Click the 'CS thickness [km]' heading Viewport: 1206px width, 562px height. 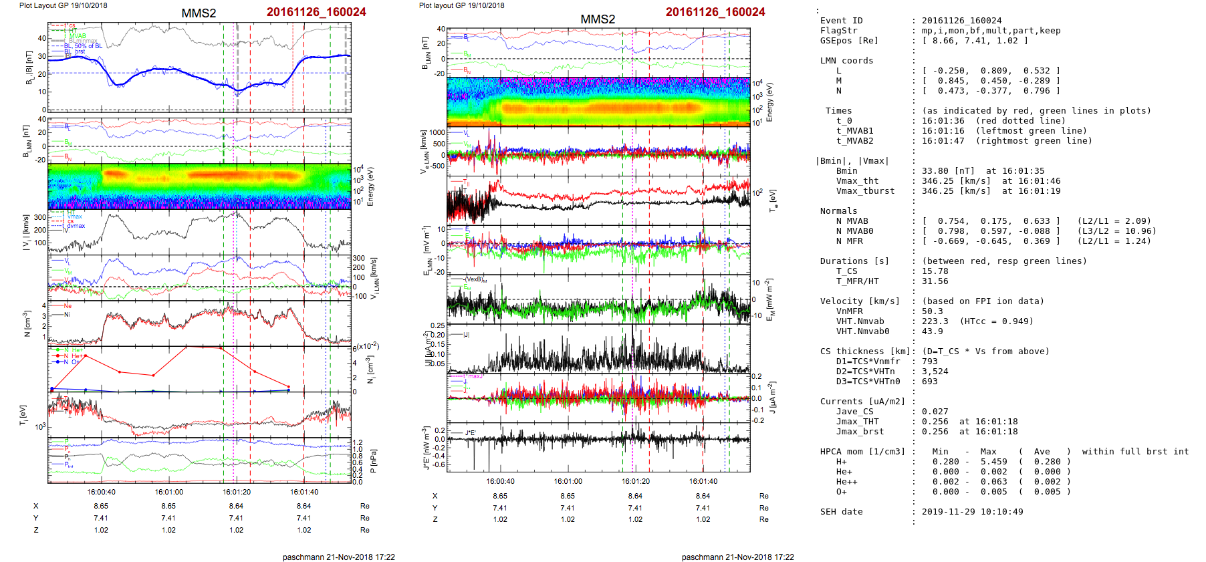[x=866, y=352]
